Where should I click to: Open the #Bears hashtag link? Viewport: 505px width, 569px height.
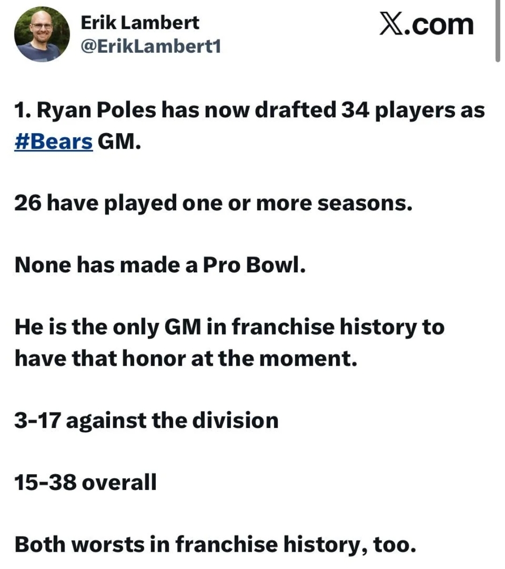pos(53,141)
